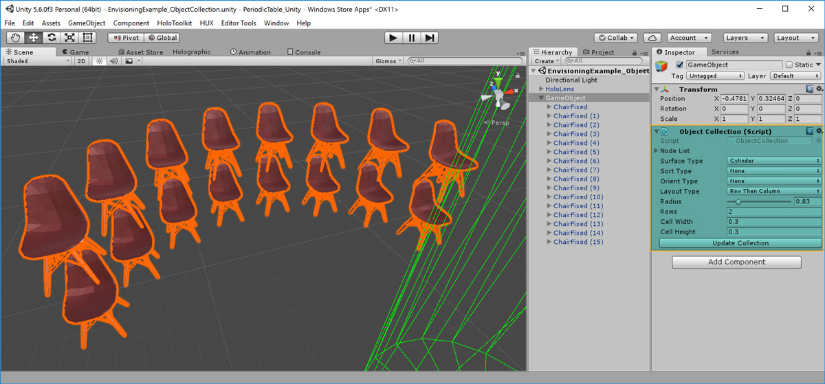Toggle 2D scene view mode
The height and width of the screenshot is (384, 825).
(x=81, y=61)
